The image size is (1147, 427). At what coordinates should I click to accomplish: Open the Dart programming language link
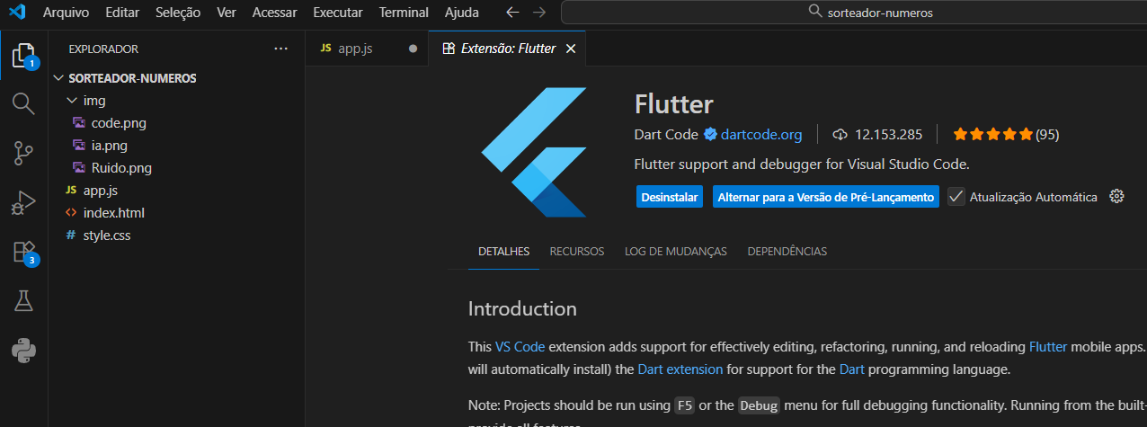click(852, 369)
